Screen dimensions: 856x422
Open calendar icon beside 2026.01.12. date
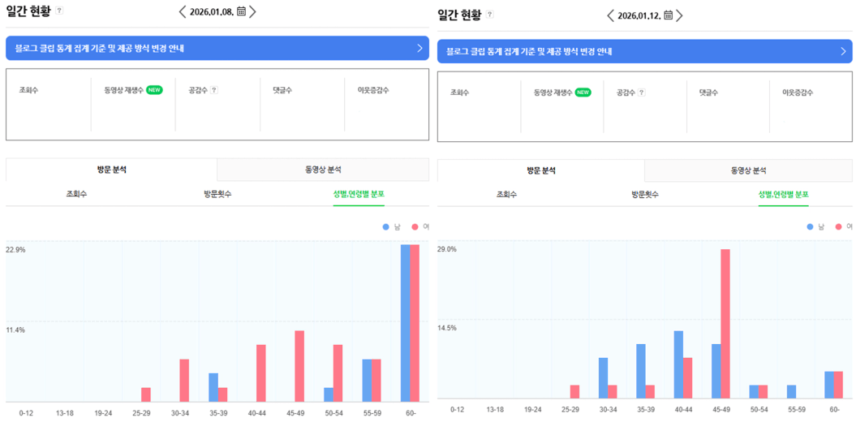coord(668,15)
